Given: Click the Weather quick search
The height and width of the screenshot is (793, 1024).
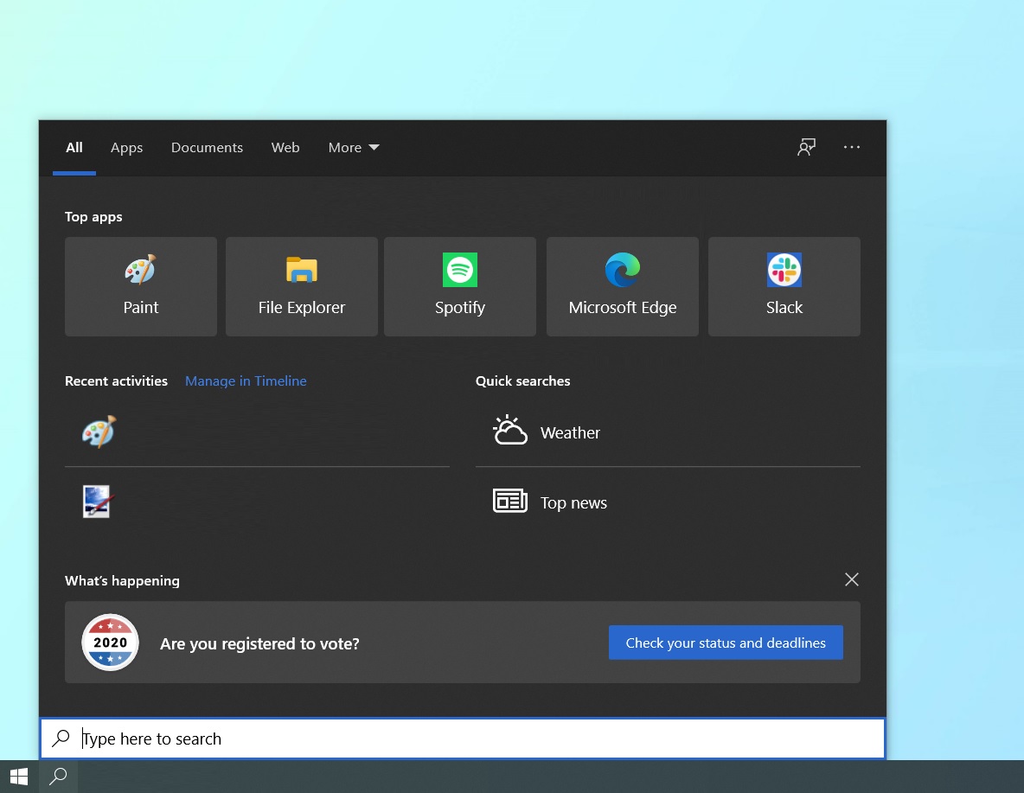Looking at the screenshot, I should pyautogui.click(x=569, y=432).
